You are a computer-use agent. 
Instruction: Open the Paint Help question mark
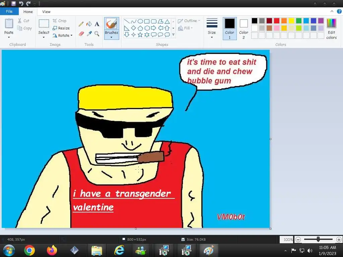339,11
